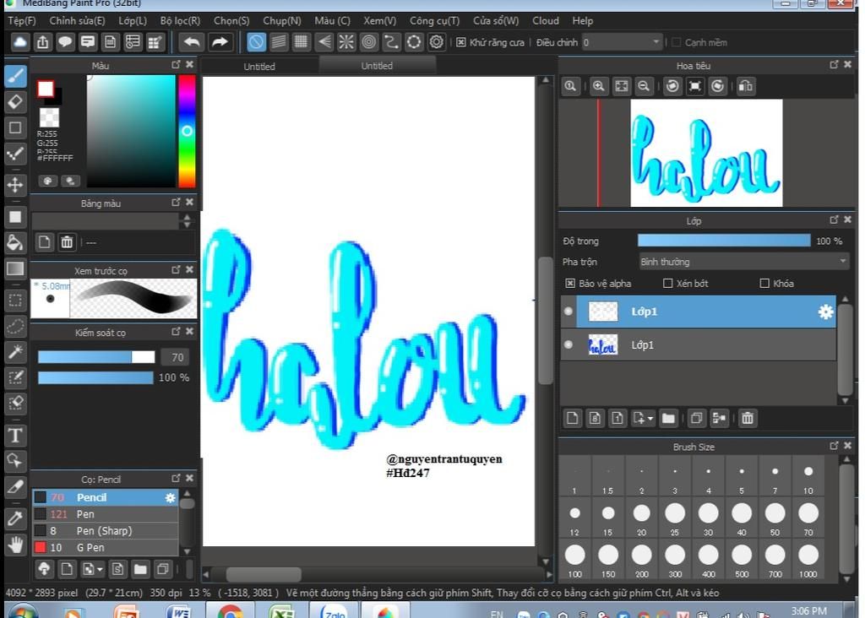
Task: Select the rectangular Selection tool
Action: pos(15,301)
